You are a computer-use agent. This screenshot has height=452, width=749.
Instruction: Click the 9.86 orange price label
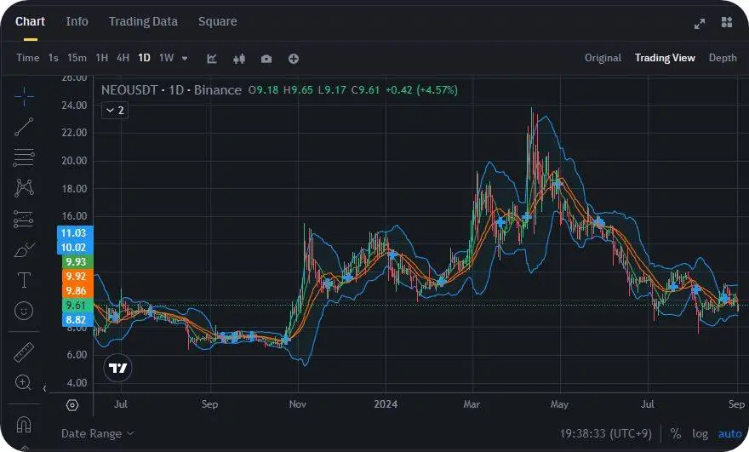pos(77,290)
